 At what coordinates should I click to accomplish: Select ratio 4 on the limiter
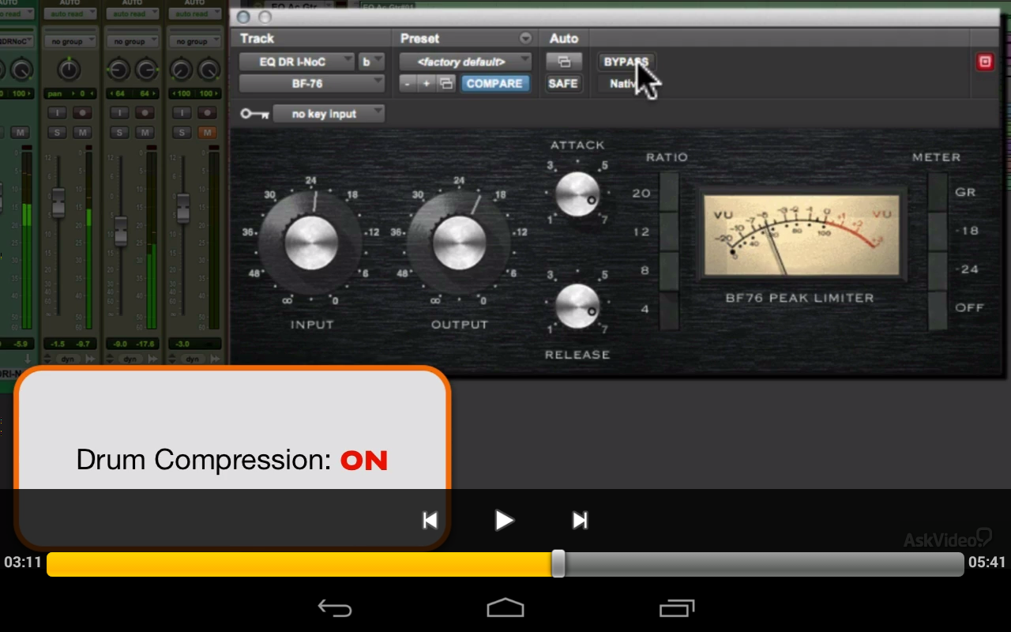tap(668, 309)
